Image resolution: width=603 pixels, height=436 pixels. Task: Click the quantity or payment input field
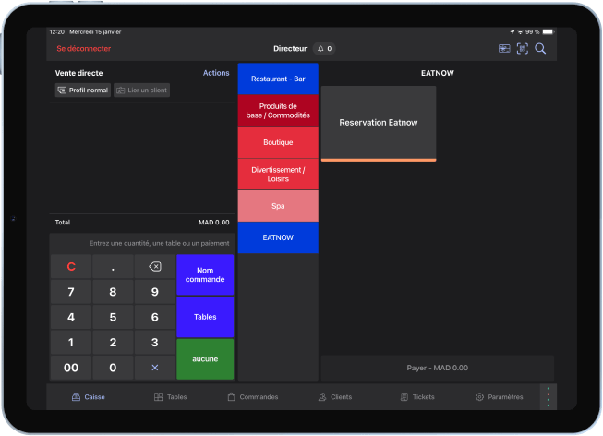[143, 243]
